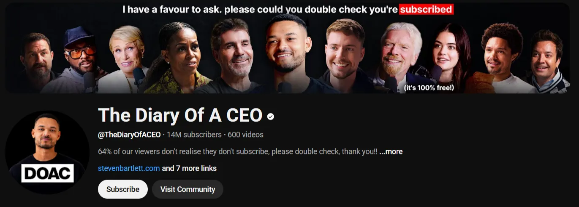Click the 14M subscribers count
Image resolution: width=579 pixels, height=207 pixels.
[194, 135]
